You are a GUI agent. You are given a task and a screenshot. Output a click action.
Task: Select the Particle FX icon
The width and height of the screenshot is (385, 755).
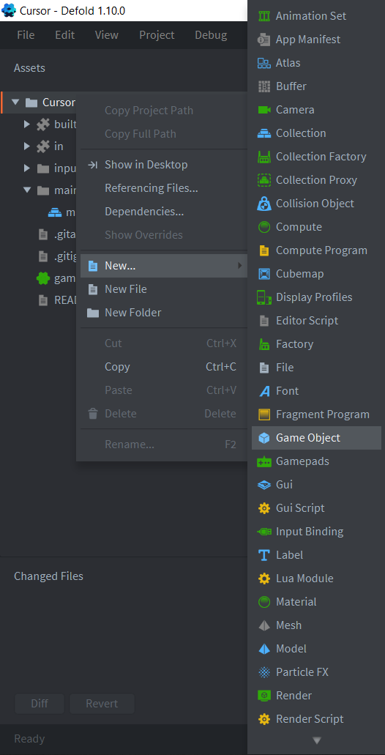pyautogui.click(x=264, y=672)
